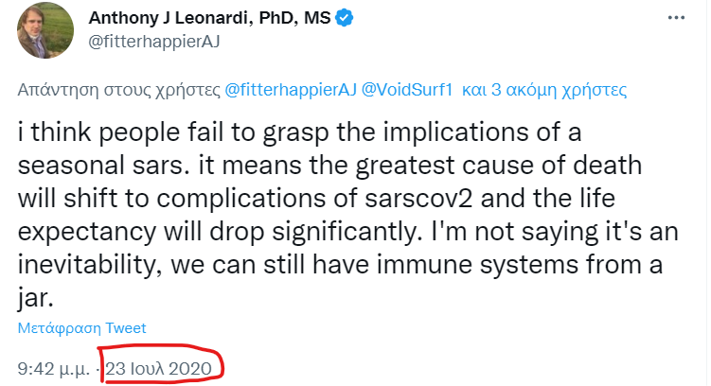Click the words "immune systems from a" in tweet
This screenshot has width=711, height=386.
pyautogui.click(x=520, y=265)
